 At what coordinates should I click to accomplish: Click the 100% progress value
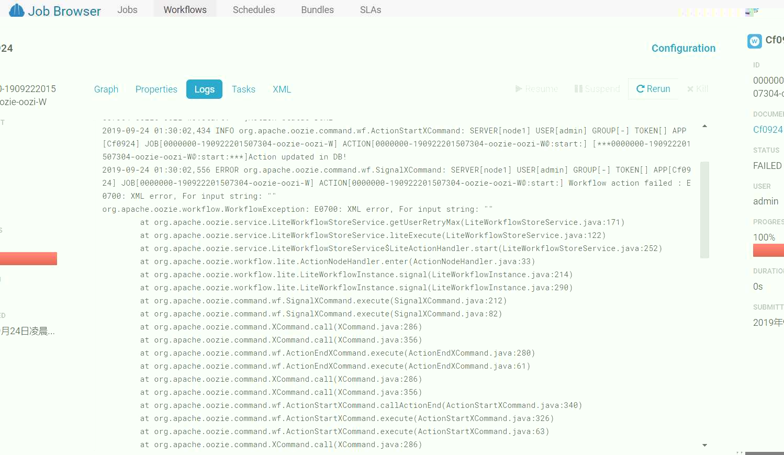coord(764,237)
